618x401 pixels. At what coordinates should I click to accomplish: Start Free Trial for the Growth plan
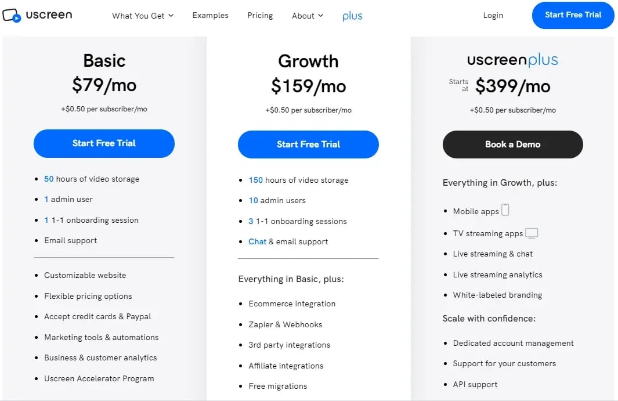[x=308, y=144]
